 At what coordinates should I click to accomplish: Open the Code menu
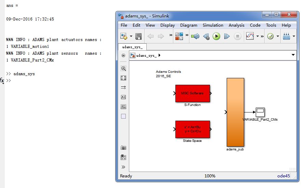(255, 25)
